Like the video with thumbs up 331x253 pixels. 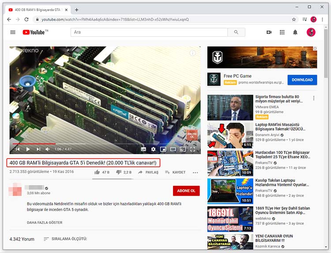click(97, 172)
